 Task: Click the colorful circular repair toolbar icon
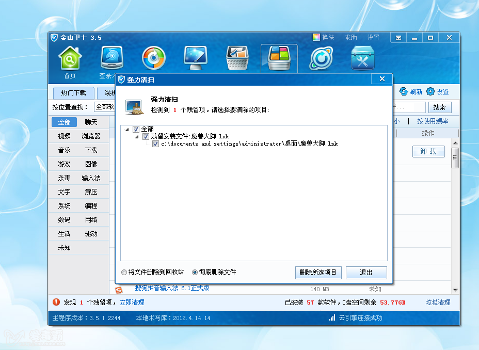(154, 58)
